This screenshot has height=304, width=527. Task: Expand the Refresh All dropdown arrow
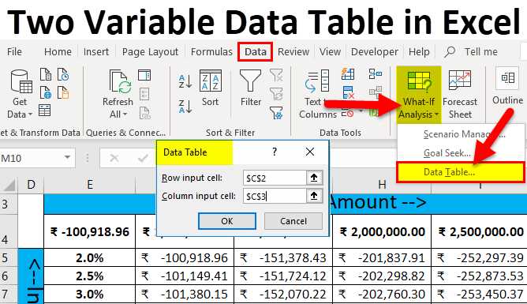[125, 114]
